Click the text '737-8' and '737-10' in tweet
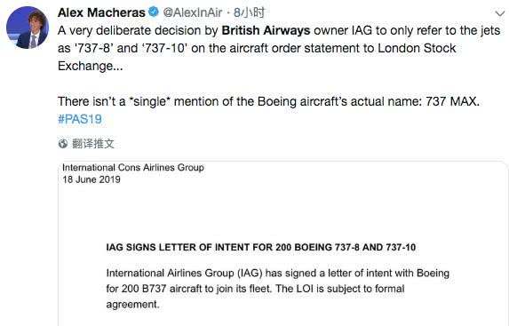Image resolution: width=509 pixels, height=326 pixels. [x=131, y=48]
